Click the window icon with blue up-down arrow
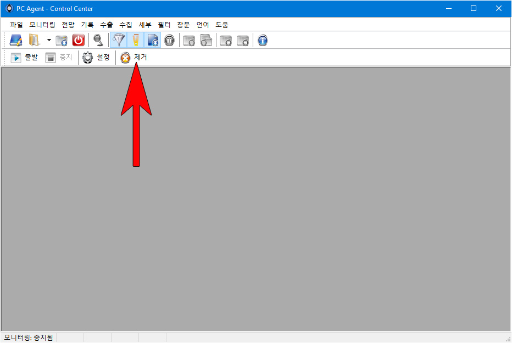The height and width of the screenshot is (343, 512). (x=62, y=41)
